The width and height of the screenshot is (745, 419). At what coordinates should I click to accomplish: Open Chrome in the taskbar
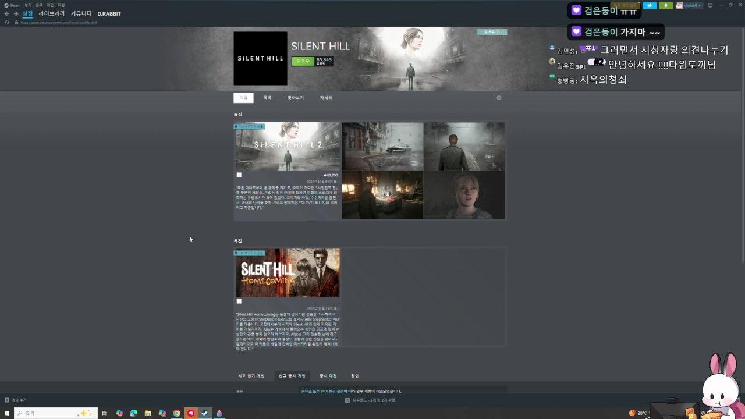176,413
